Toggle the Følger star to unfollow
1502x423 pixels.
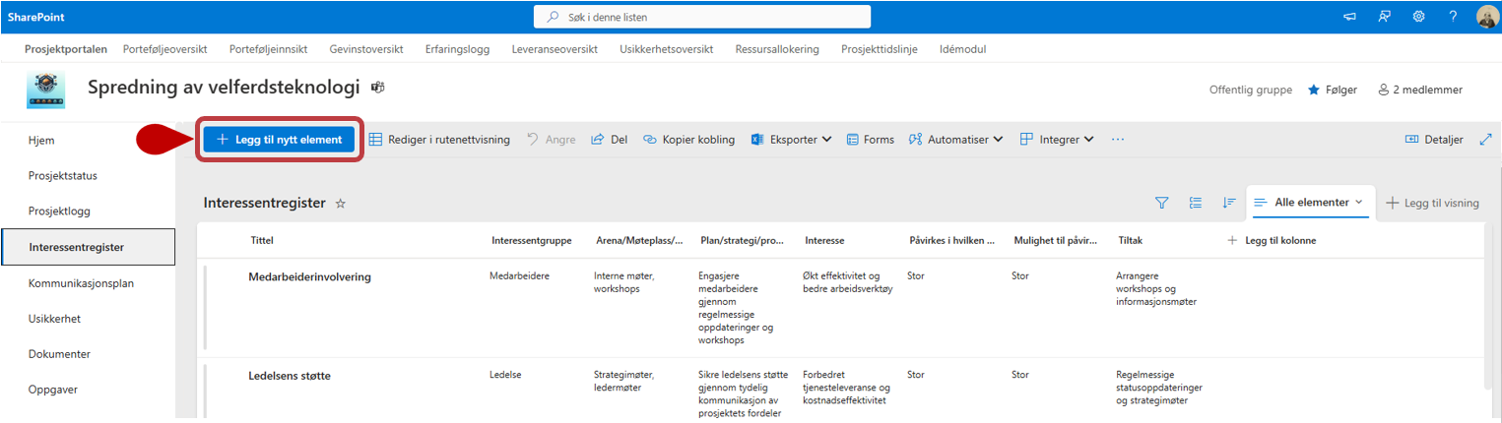tap(1313, 90)
